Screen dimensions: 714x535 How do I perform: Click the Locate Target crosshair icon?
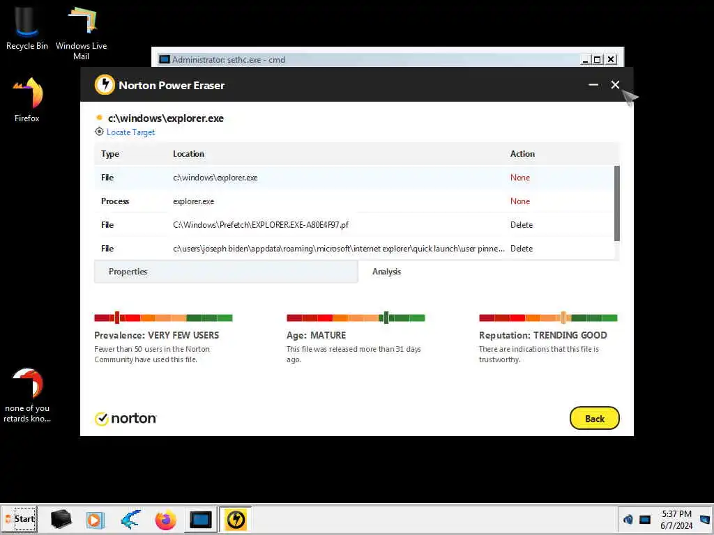[x=99, y=132]
